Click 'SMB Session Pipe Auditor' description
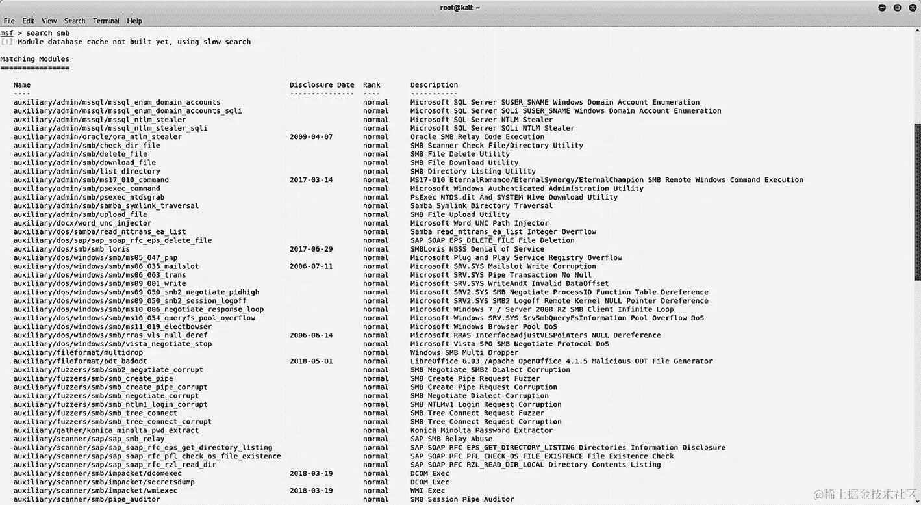 point(462,499)
